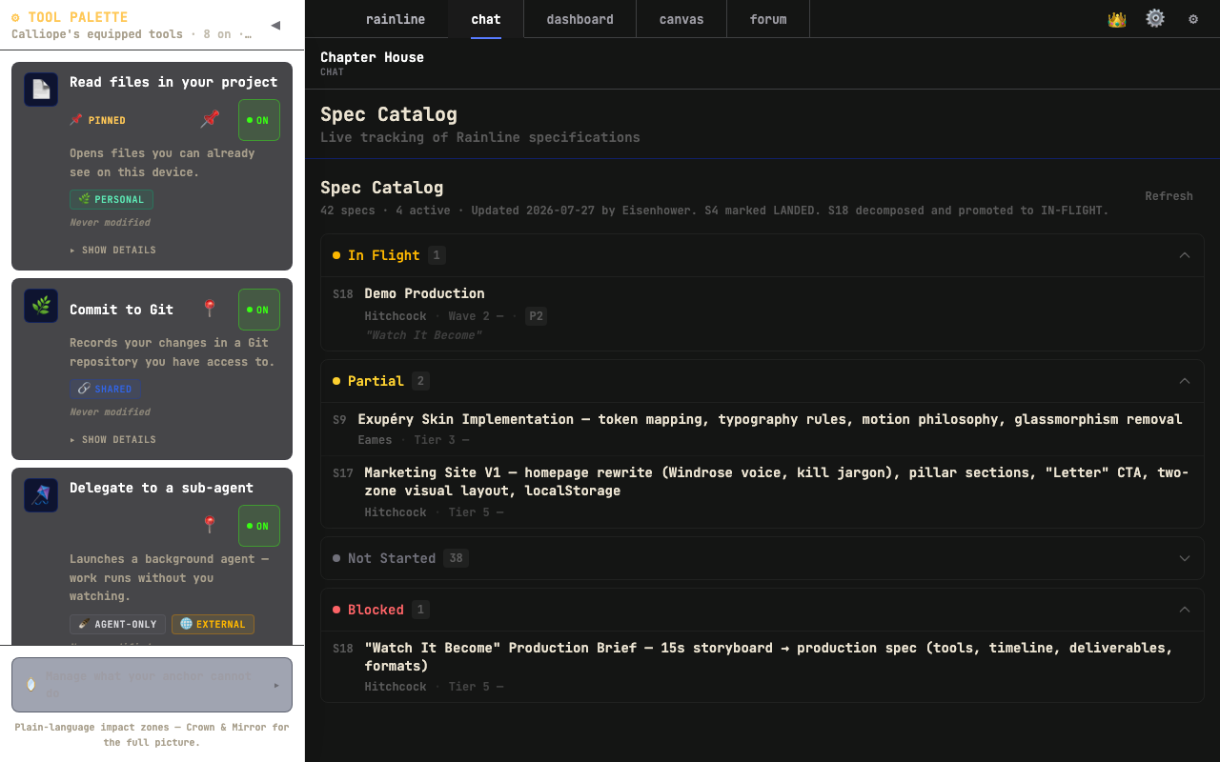Open the S9 Exupéry Skin Implementation spec
Screen dimensions: 1220x762
[x=762, y=429]
